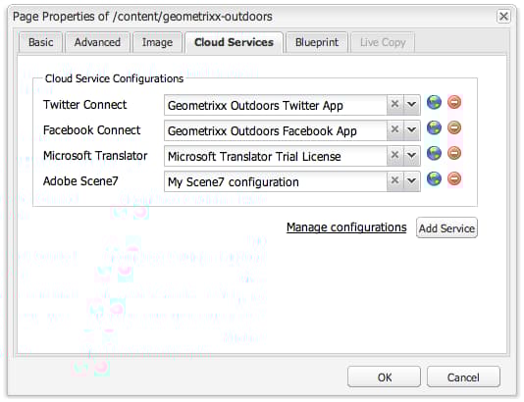Screen dimensions: 524x402
Task: Open Facebook Connect configuration globe icon
Action: click(434, 127)
